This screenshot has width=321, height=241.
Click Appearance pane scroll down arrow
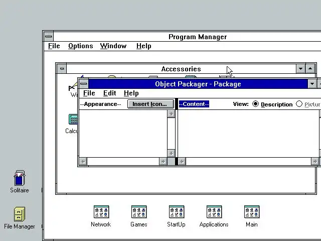pos(171,154)
